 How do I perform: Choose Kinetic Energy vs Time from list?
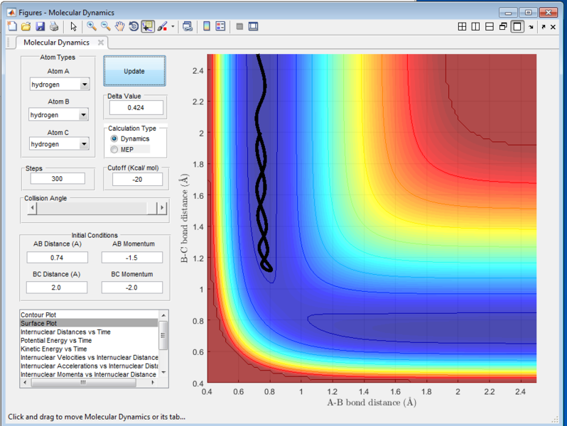point(54,349)
